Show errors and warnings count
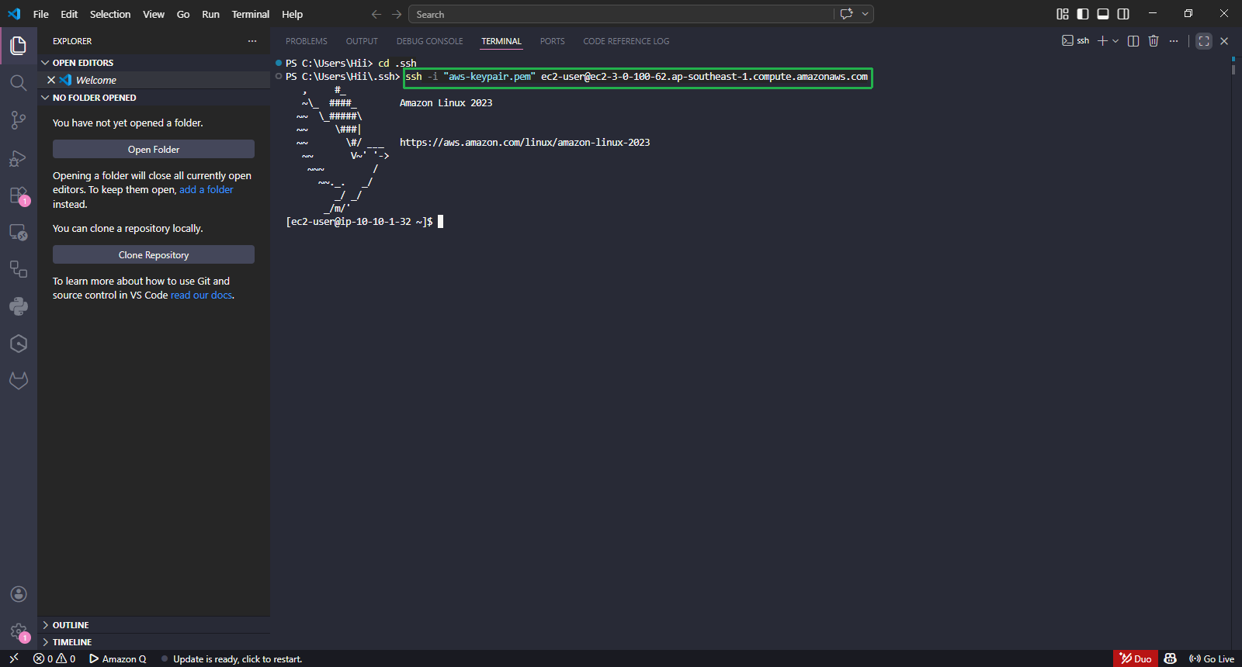This screenshot has width=1242, height=667. click(54, 658)
